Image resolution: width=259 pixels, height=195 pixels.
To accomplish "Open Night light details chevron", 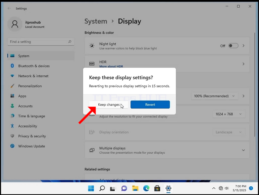I will pyautogui.click(x=243, y=46).
